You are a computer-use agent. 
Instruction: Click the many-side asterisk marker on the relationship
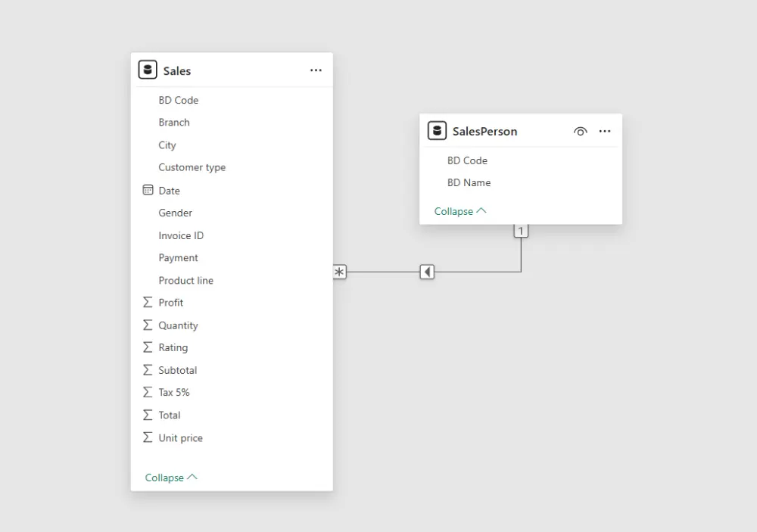click(x=340, y=272)
